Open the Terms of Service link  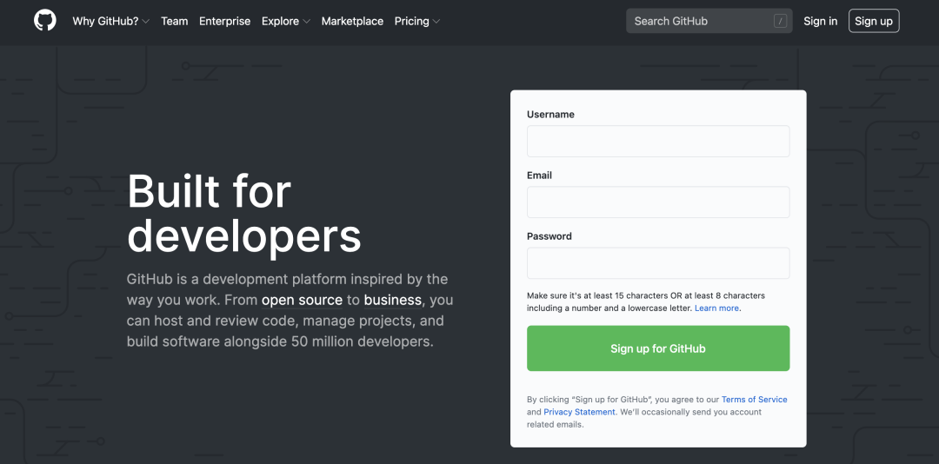(754, 400)
